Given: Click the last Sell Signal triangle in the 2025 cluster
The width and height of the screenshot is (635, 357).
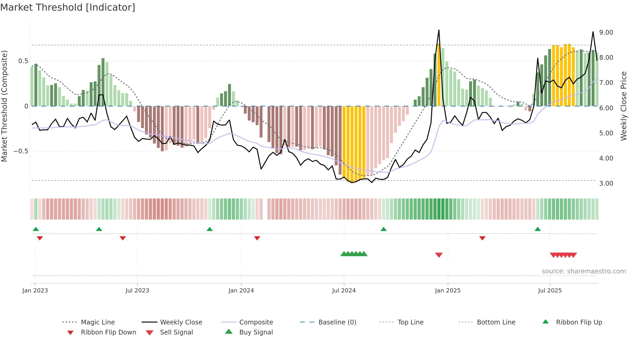Looking at the screenshot, I should click(x=573, y=255).
